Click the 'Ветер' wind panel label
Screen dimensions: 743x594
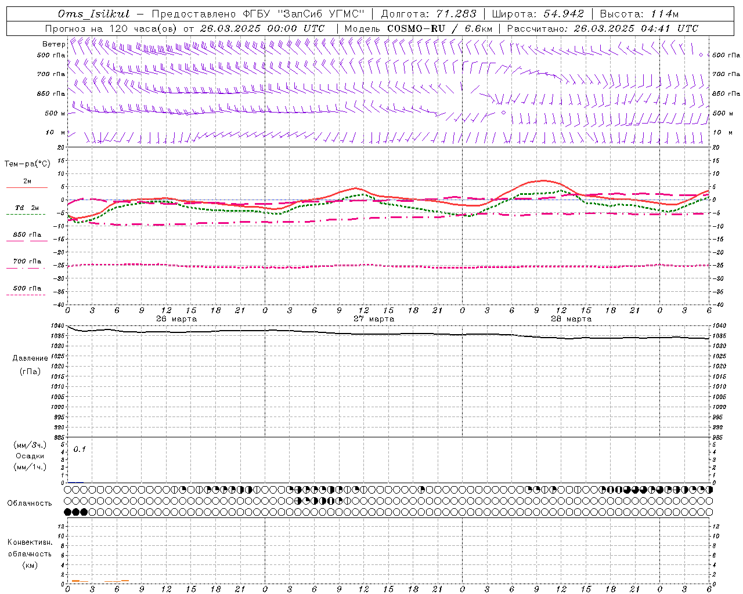(x=53, y=44)
